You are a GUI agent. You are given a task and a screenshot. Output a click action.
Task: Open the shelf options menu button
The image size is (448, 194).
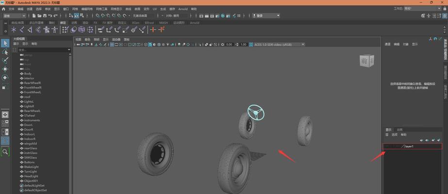click(6, 31)
